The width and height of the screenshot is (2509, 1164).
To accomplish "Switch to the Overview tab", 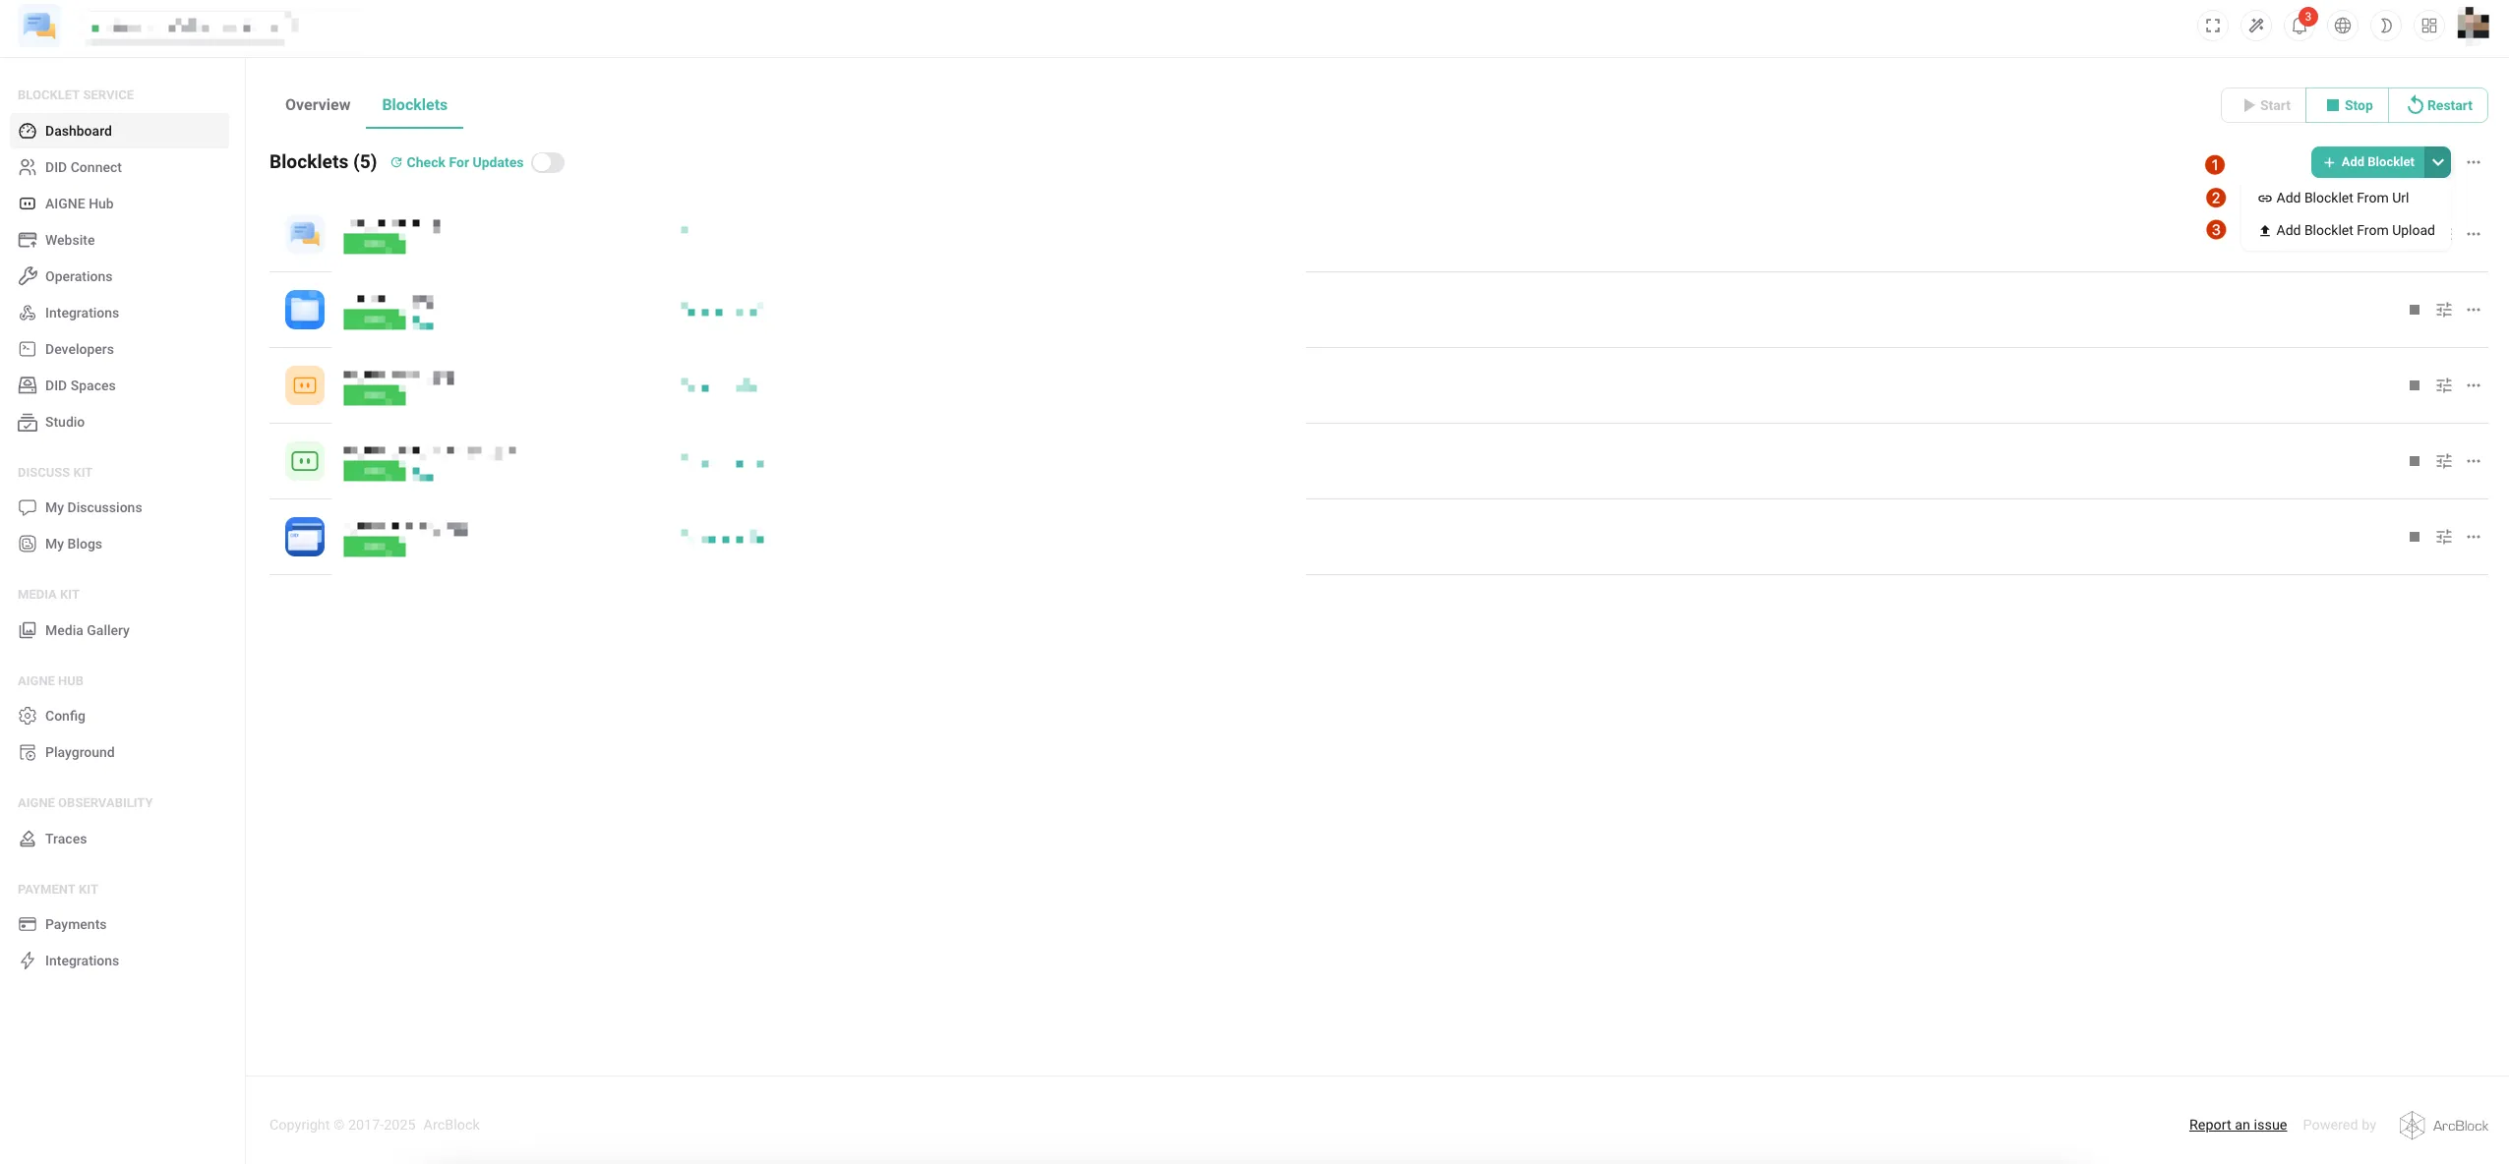I will coord(317,105).
